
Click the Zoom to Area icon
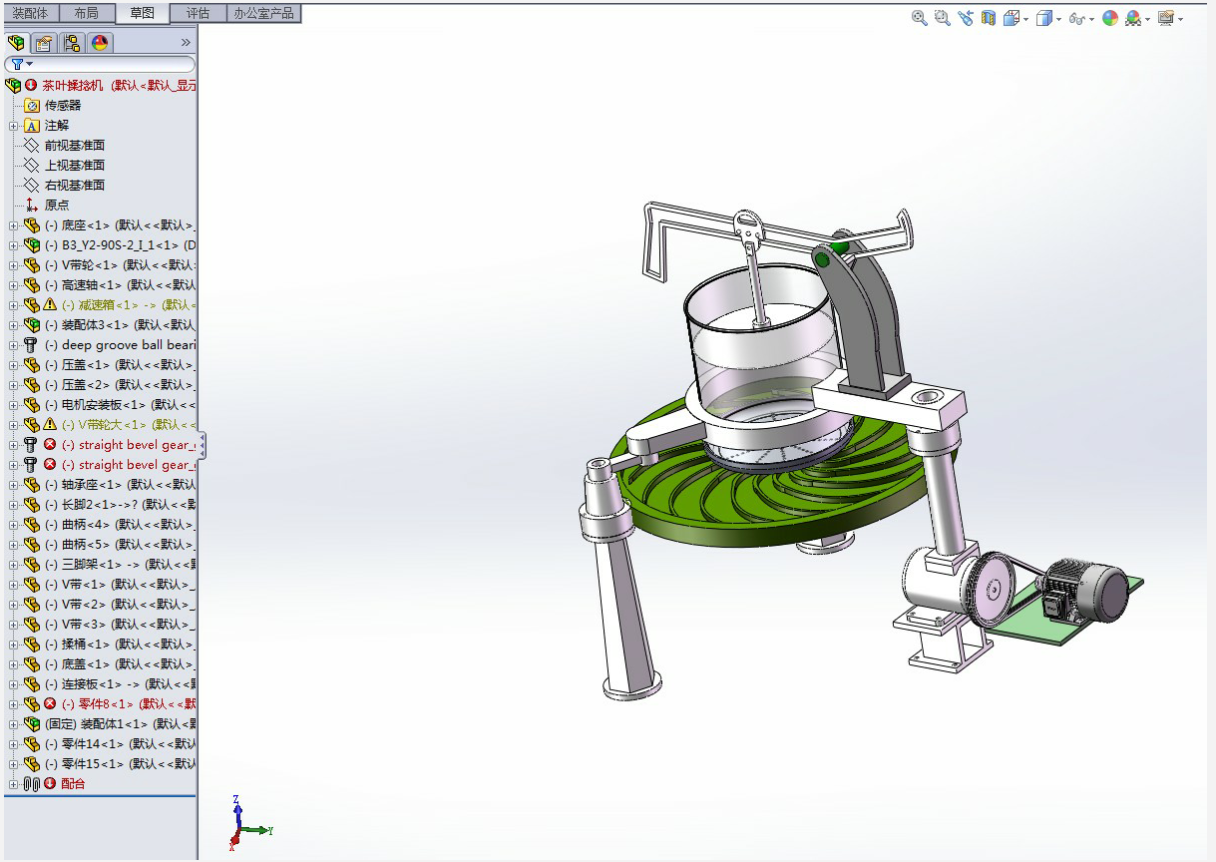(x=942, y=18)
